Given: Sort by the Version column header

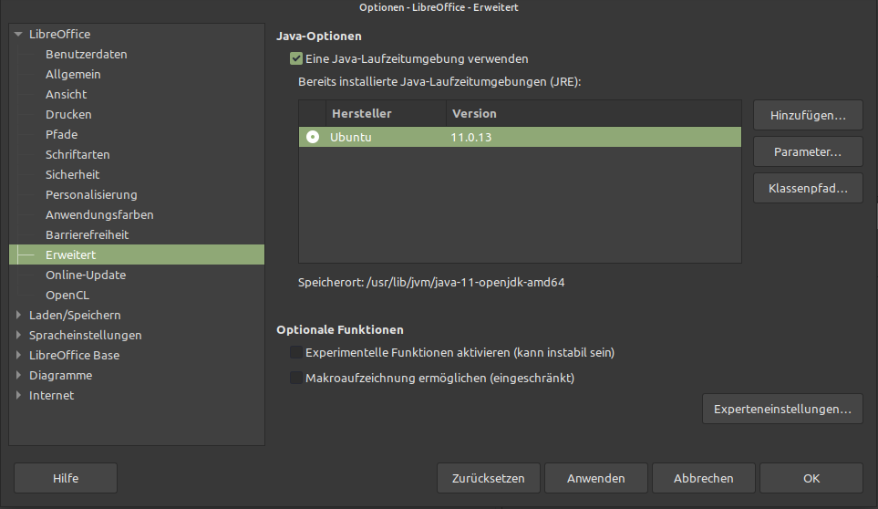Looking at the screenshot, I should click(x=594, y=114).
